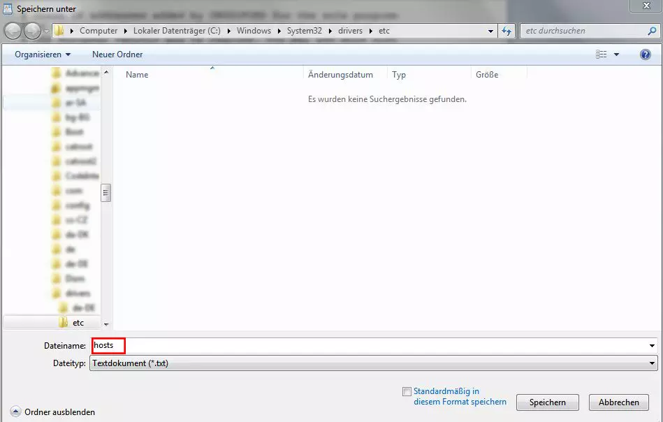
Task: Select the Windows breadcrumb segment
Action: [x=254, y=31]
